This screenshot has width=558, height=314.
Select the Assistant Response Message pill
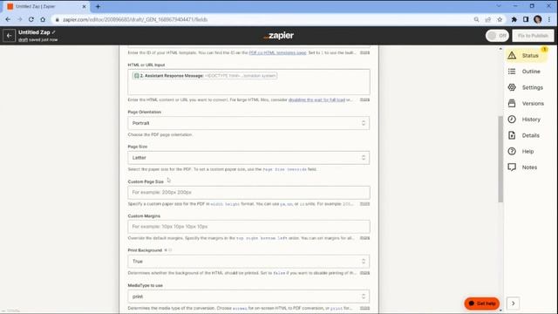(x=205, y=76)
